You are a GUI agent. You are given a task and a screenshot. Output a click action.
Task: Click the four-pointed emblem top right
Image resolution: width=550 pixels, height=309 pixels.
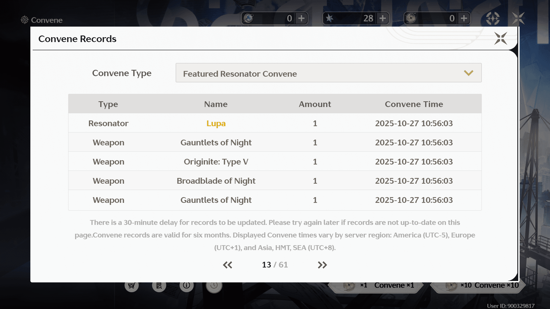(493, 18)
